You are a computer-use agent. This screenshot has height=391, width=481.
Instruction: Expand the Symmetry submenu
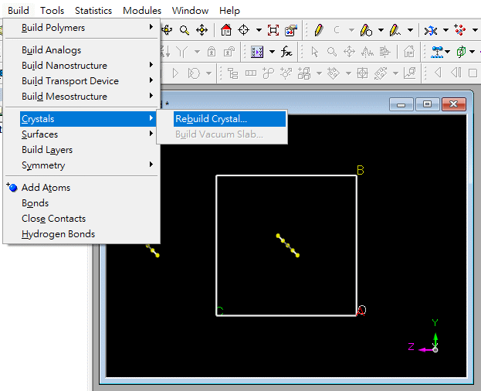tap(43, 165)
